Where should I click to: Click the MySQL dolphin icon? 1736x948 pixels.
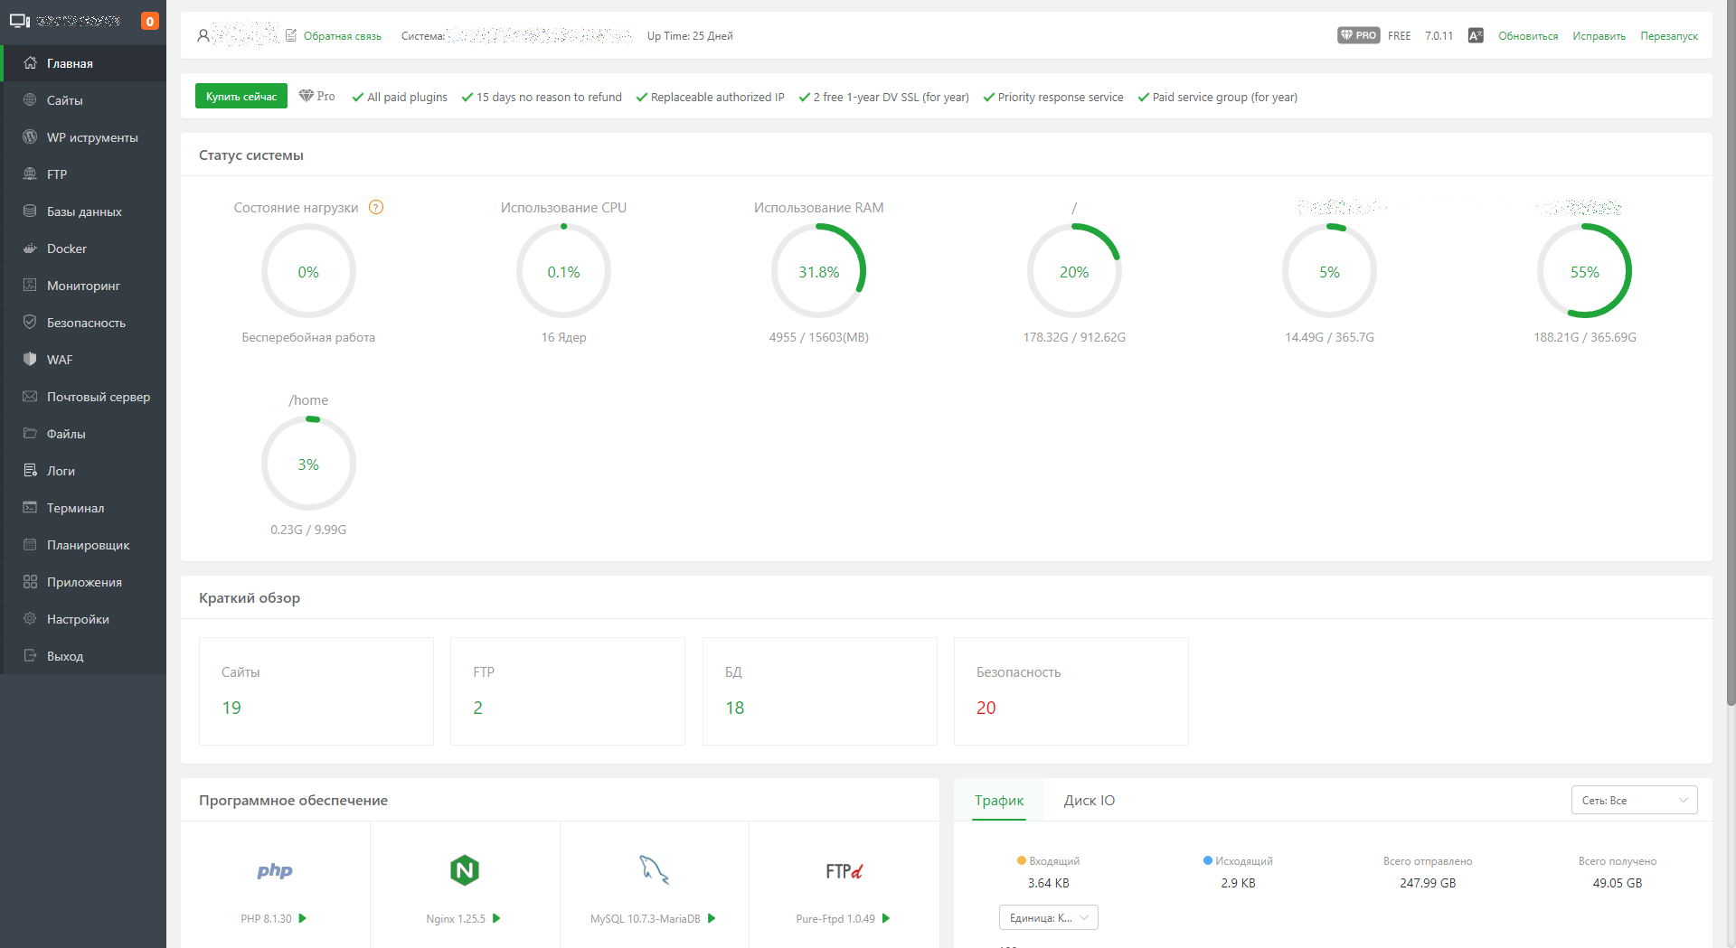coord(654,870)
